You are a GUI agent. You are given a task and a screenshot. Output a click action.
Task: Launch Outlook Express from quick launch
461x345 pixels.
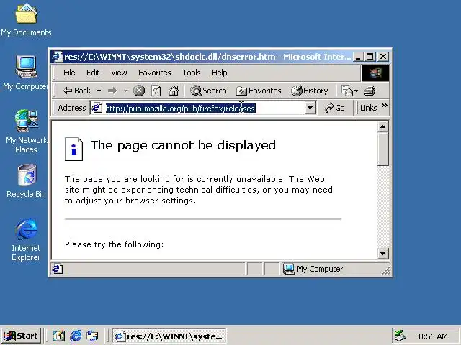tap(92, 336)
